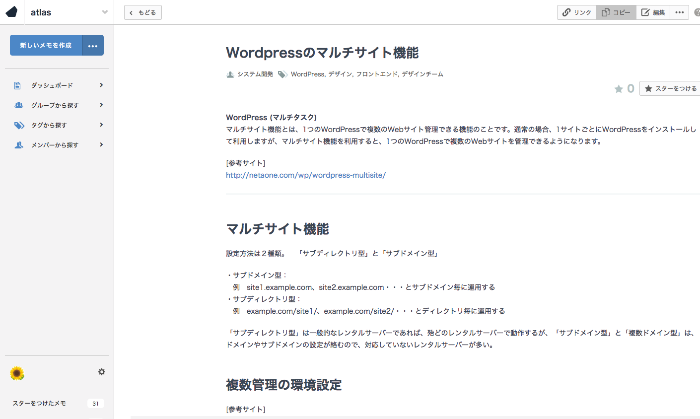This screenshot has height=419, width=700.
Task: Click the sunflower user avatar
Action: [x=17, y=373]
